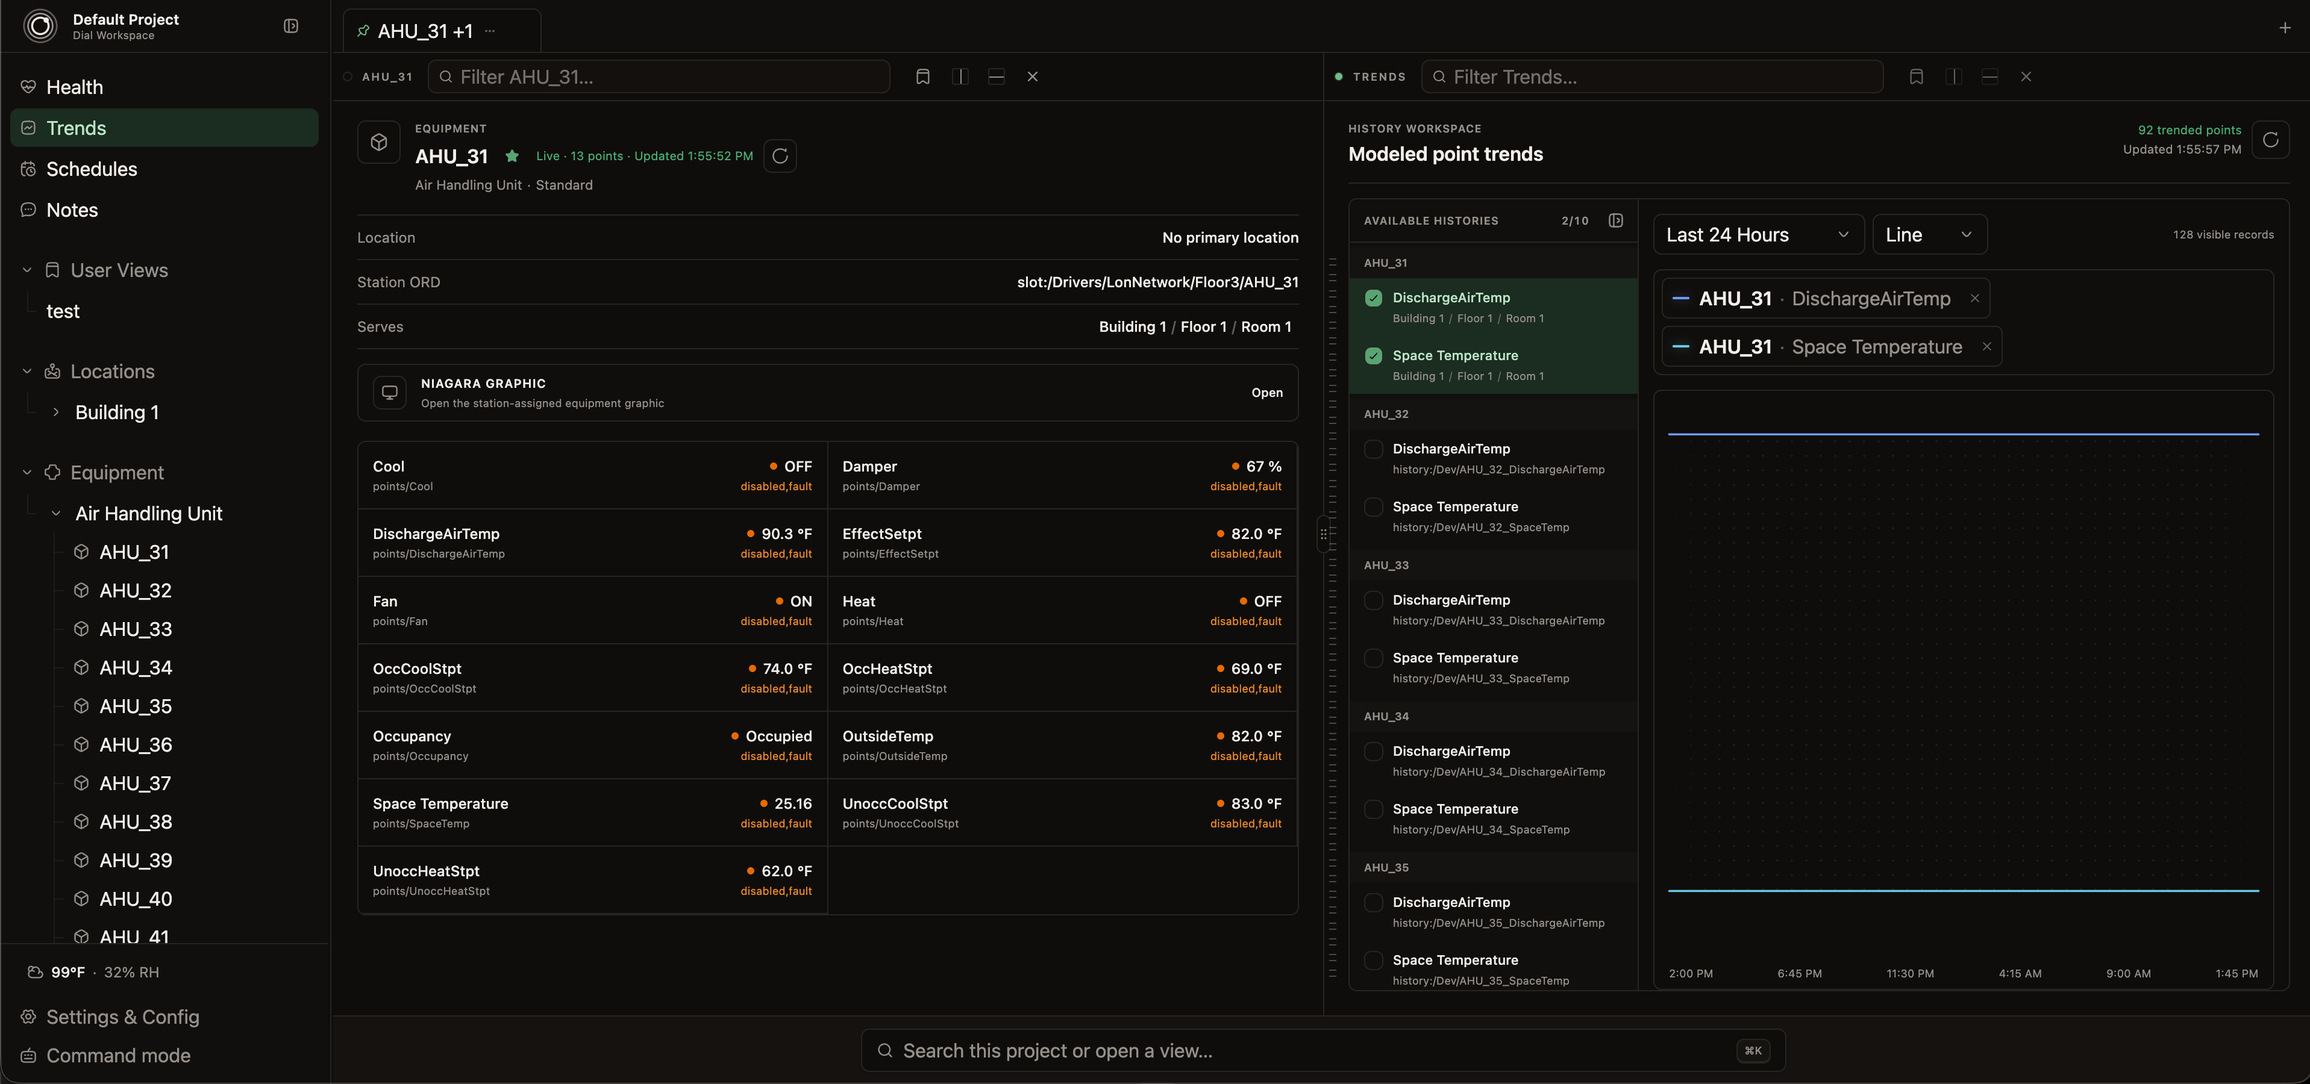Click the equipment cube icon beside AHU_31 header
The width and height of the screenshot is (2310, 1084).
378,143
